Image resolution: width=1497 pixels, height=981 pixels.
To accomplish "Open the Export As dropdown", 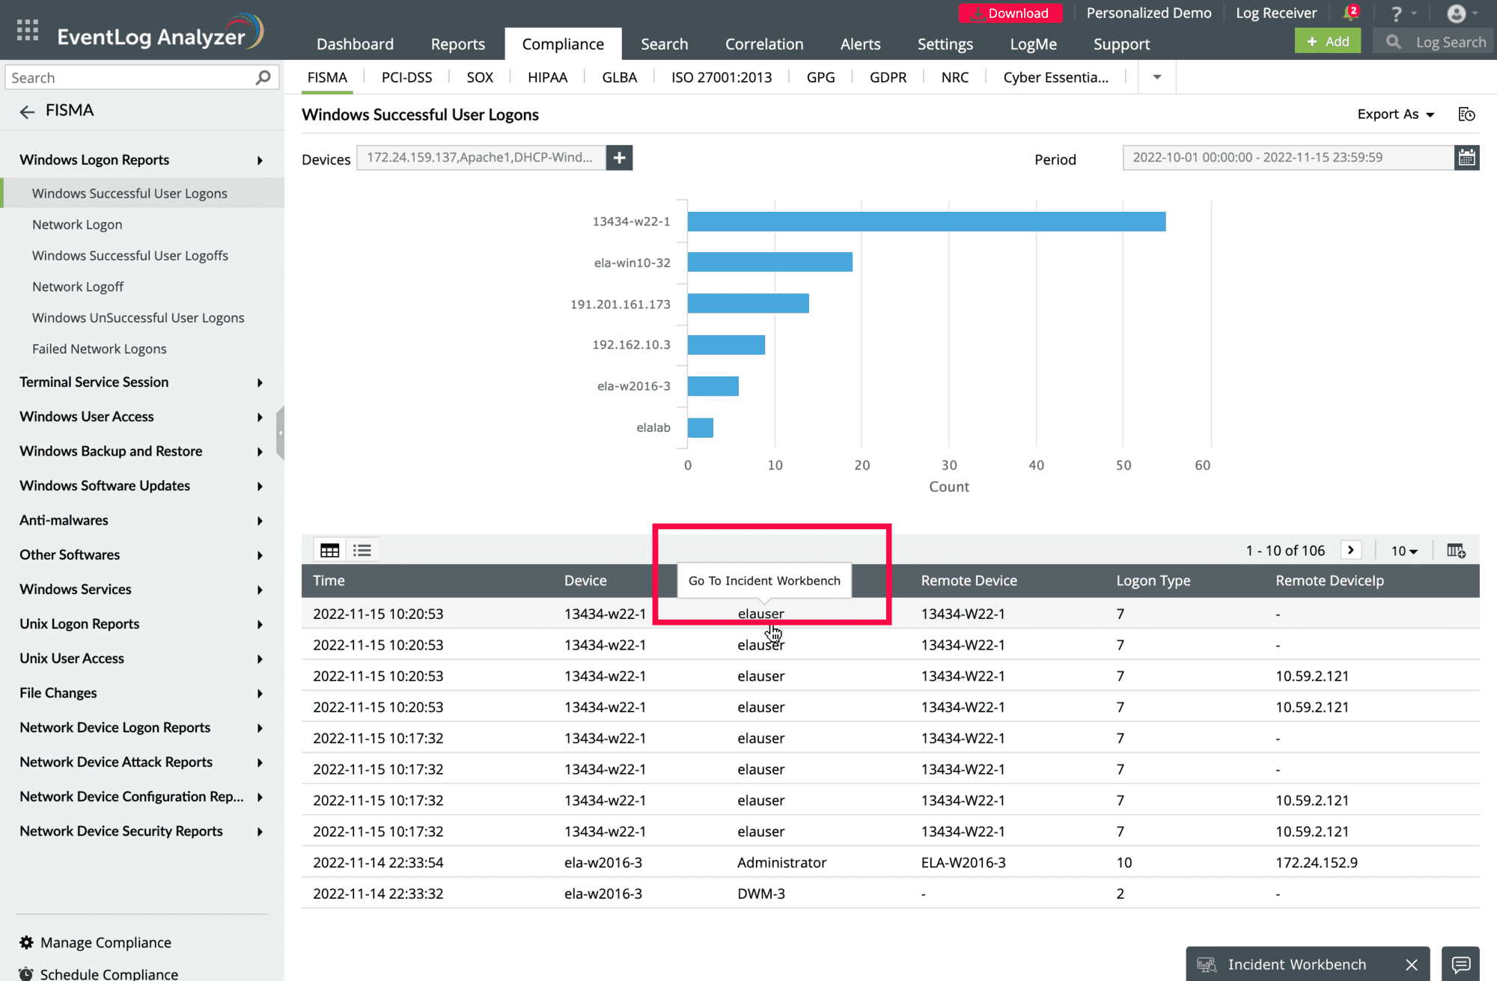I will [x=1395, y=114].
